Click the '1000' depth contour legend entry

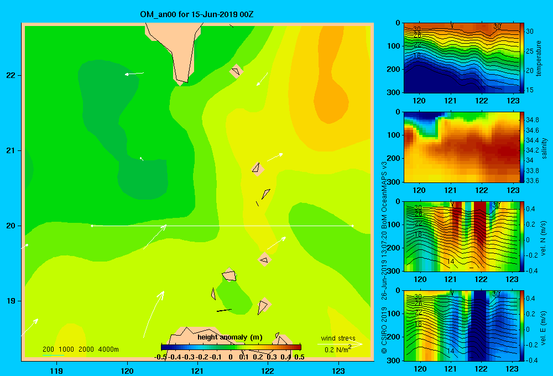[x=66, y=349]
